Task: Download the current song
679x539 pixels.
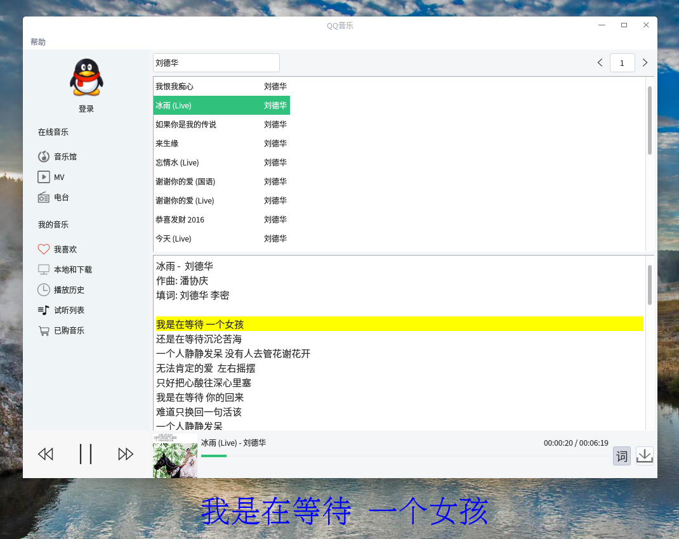Action: [x=644, y=456]
